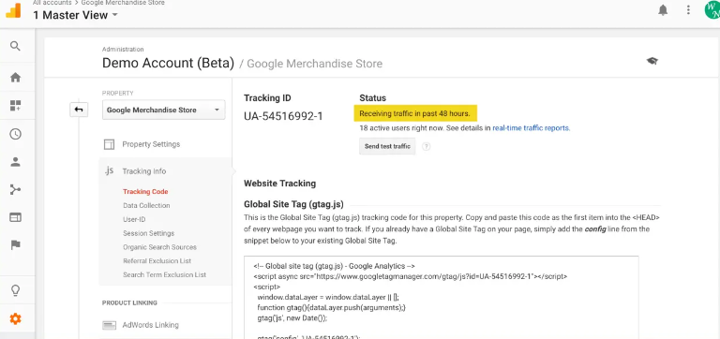Open AdWords Linking menu item
The width and height of the screenshot is (720, 339).
[151, 325]
